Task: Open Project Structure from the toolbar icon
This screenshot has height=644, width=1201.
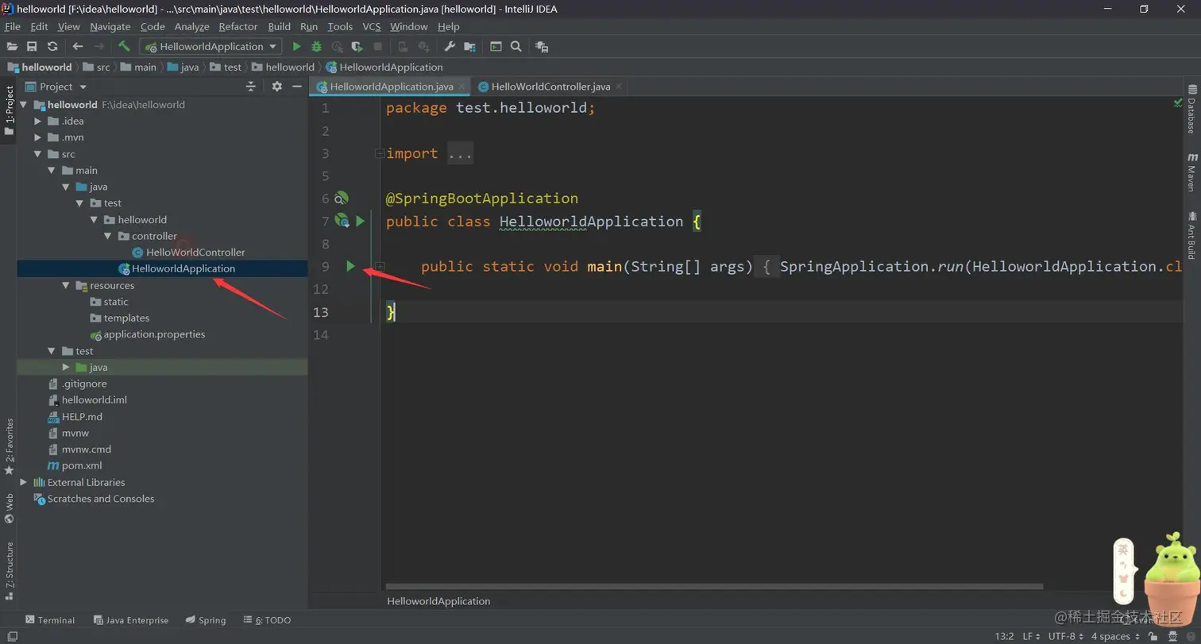Action: (470, 47)
